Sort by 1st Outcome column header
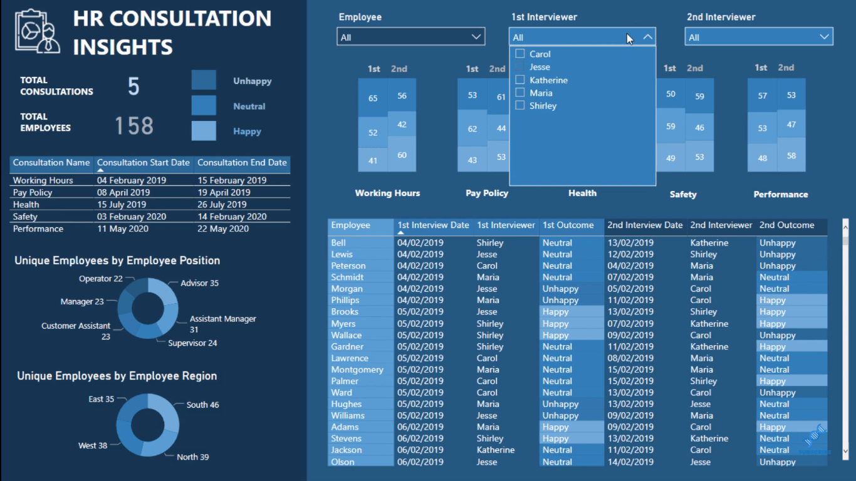This screenshot has height=481, width=856. [570, 225]
